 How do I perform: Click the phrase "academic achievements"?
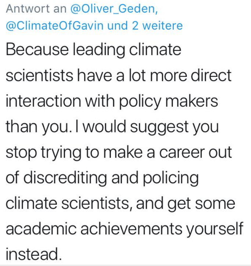[x=94, y=229]
